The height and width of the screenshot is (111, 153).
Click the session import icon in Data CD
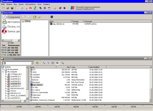tap(52, 17)
